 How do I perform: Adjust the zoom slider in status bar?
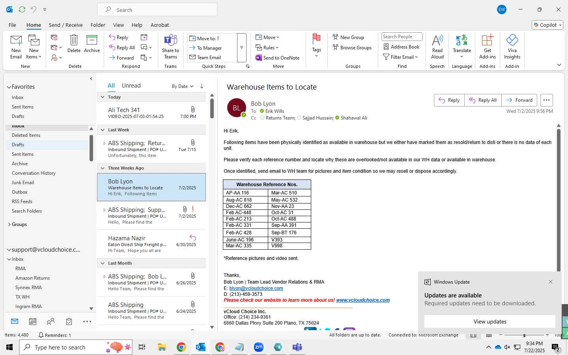pyautogui.click(x=524, y=335)
